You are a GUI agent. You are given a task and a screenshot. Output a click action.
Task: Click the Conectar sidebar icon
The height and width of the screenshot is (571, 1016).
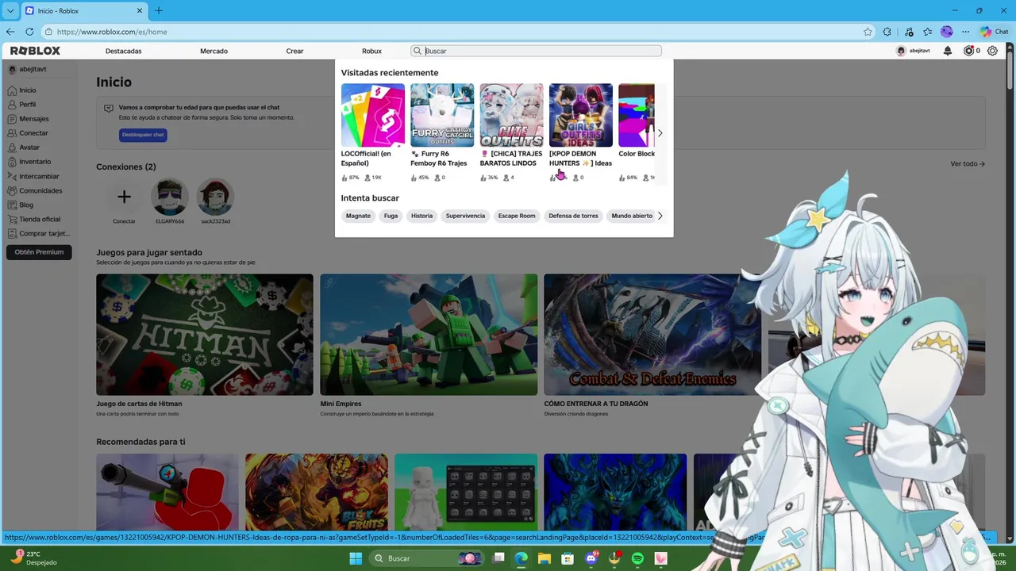[12, 133]
